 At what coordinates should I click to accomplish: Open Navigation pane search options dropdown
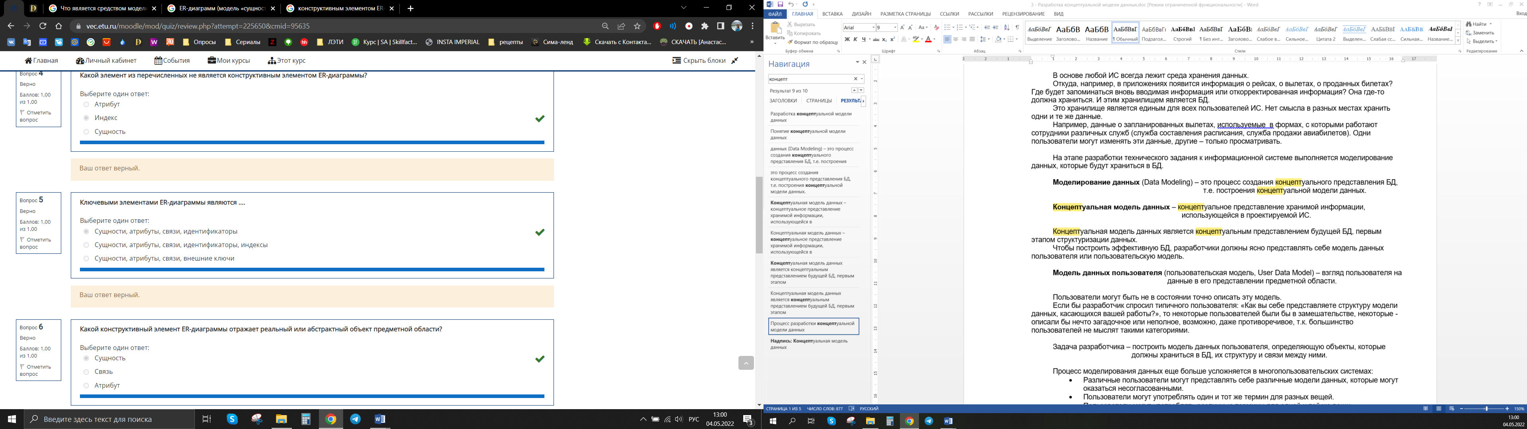click(862, 79)
